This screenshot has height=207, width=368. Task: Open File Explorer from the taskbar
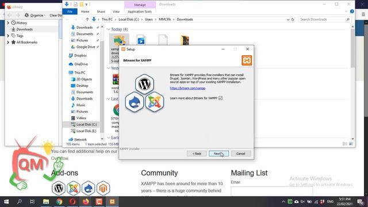pyautogui.click(x=46, y=201)
